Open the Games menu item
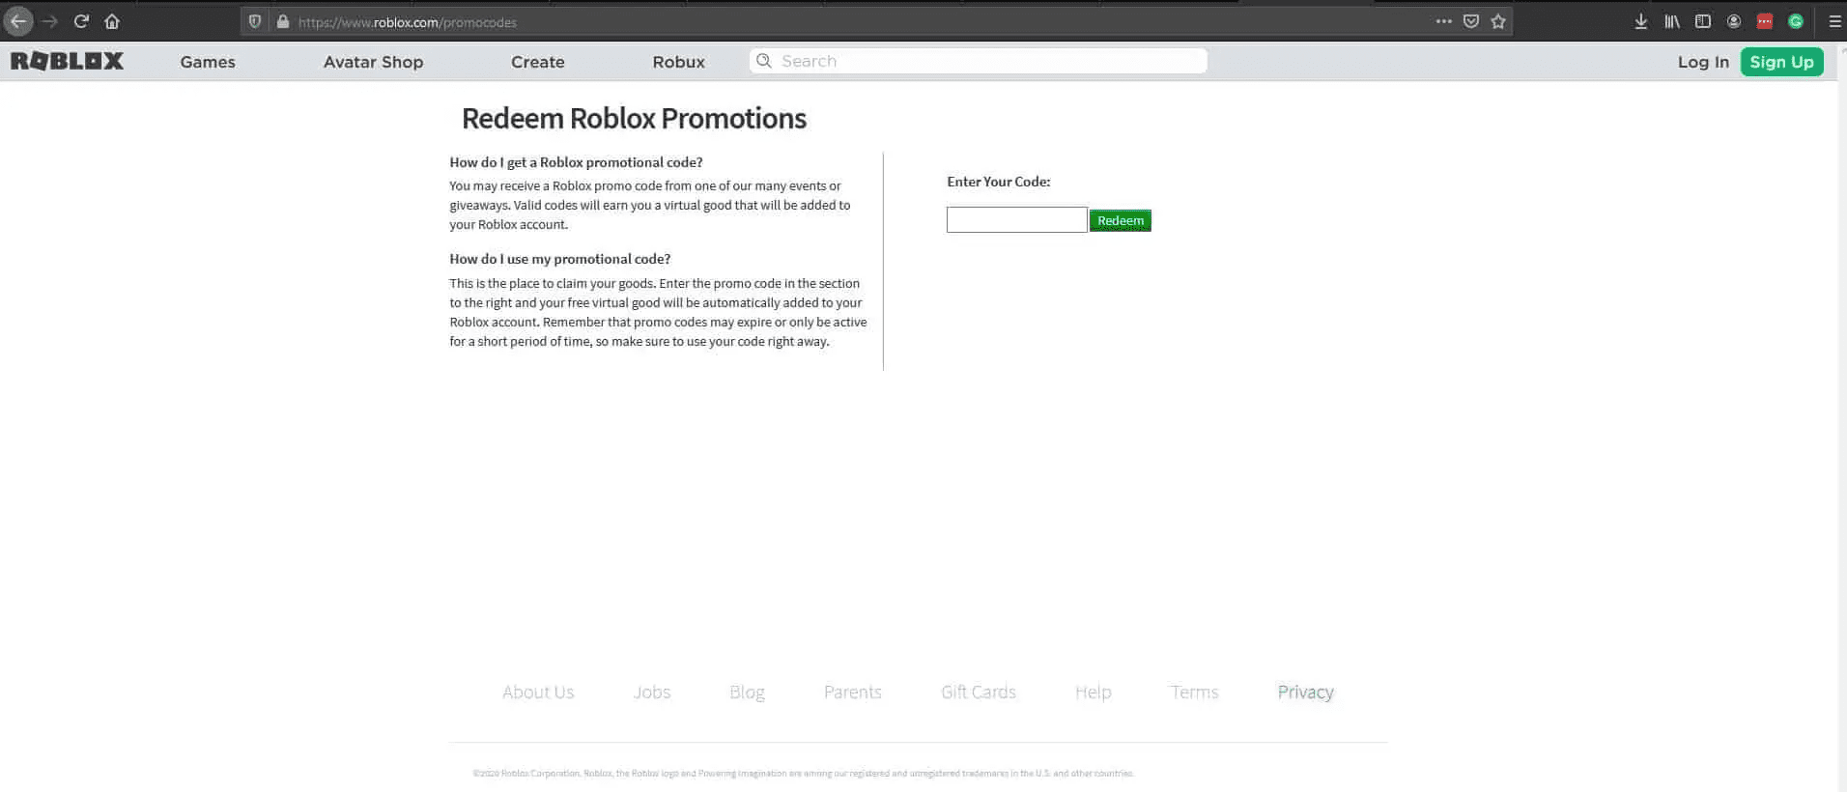The width and height of the screenshot is (1847, 792). click(x=208, y=62)
